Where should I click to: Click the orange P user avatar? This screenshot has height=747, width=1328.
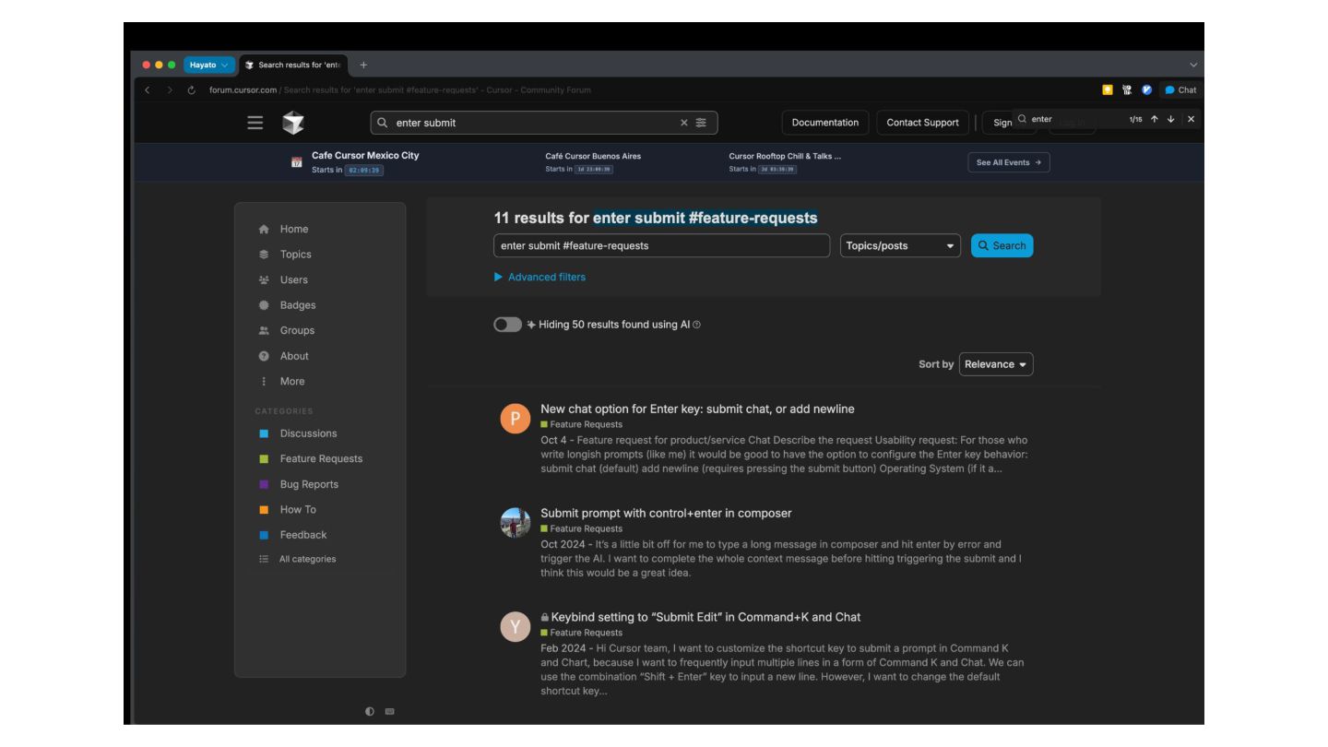516,419
